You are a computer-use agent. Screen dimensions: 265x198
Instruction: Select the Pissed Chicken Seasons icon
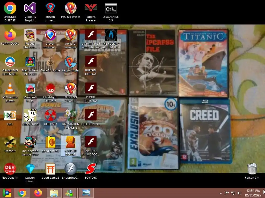click(30, 39)
